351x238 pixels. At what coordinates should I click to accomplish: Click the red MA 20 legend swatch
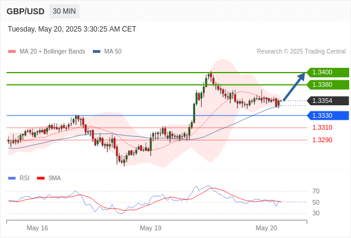[12, 52]
